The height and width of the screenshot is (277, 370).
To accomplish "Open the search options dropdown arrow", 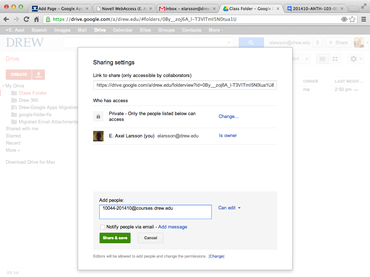I will pyautogui.click(x=228, y=42).
